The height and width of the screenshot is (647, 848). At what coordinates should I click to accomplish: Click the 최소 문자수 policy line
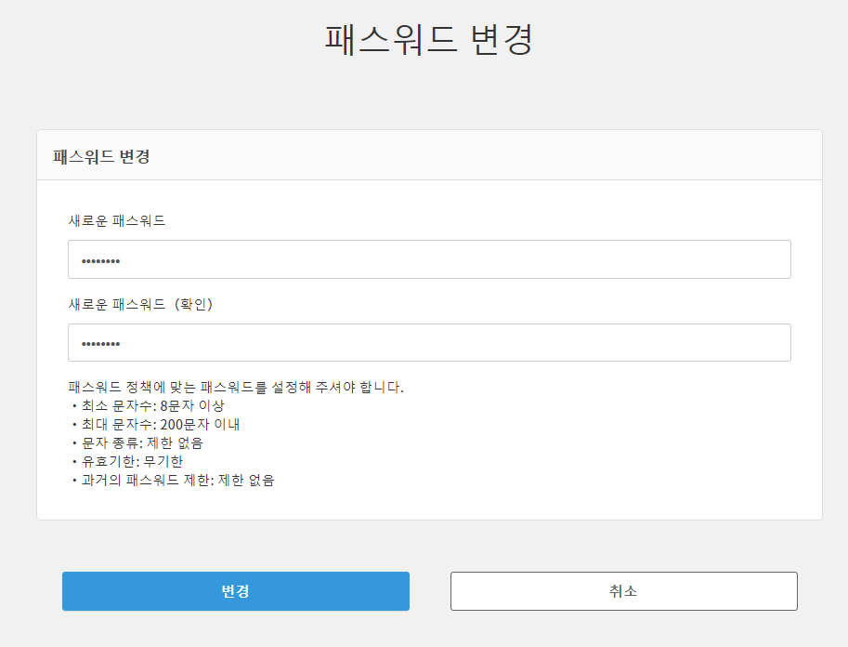click(147, 405)
